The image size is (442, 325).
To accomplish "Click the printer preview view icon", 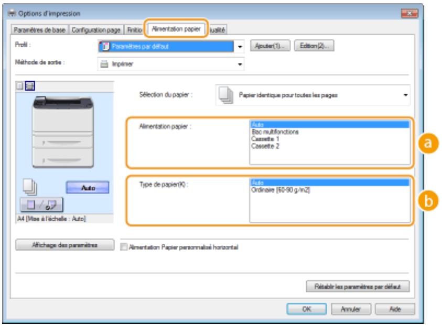I will tap(30, 85).
